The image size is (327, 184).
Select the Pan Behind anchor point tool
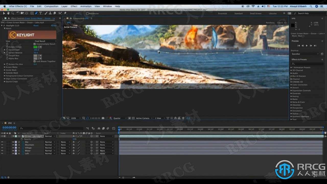[x=27, y=13]
